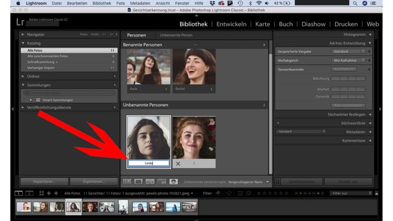Select the Survey view icon
The image size is (393, 221).
click(162, 182)
